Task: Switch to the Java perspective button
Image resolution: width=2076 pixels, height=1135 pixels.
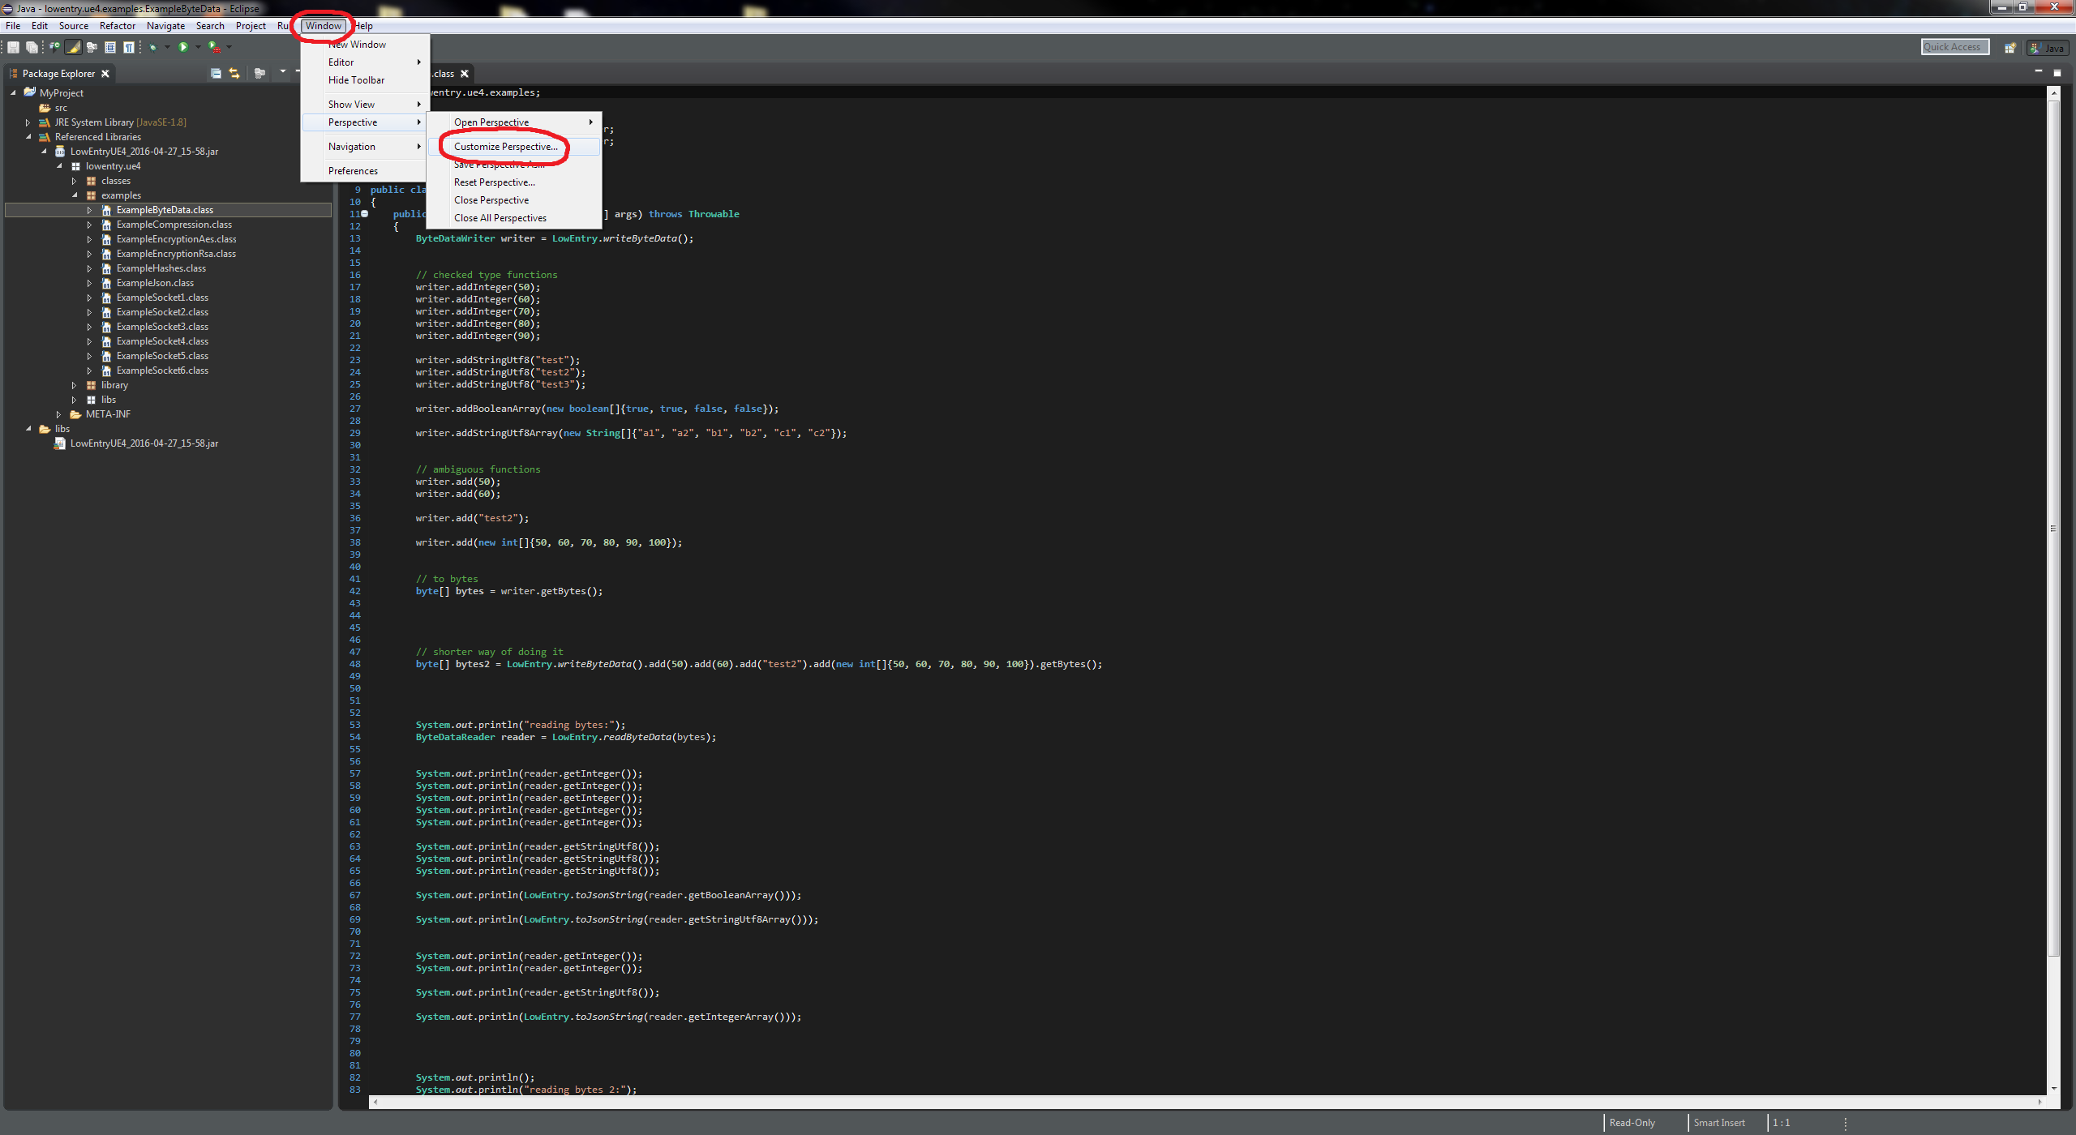Action: pos(2047,48)
